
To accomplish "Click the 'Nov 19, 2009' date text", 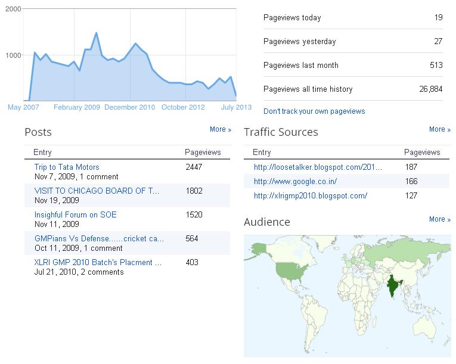I will [57, 200].
